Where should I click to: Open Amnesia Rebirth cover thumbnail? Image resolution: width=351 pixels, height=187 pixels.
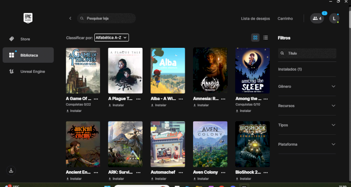(x=210, y=71)
